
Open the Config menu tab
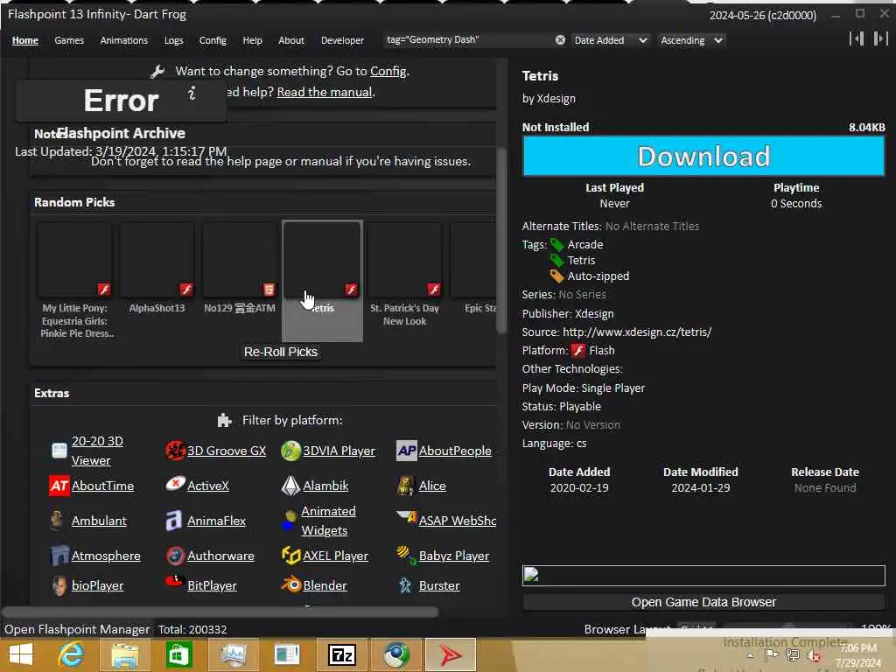[x=213, y=40]
